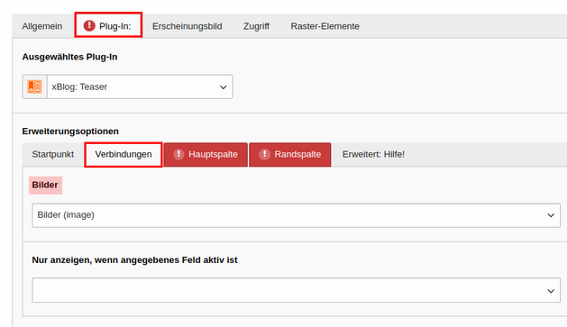
Task: Select the Verbindungen tab
Action: [123, 155]
